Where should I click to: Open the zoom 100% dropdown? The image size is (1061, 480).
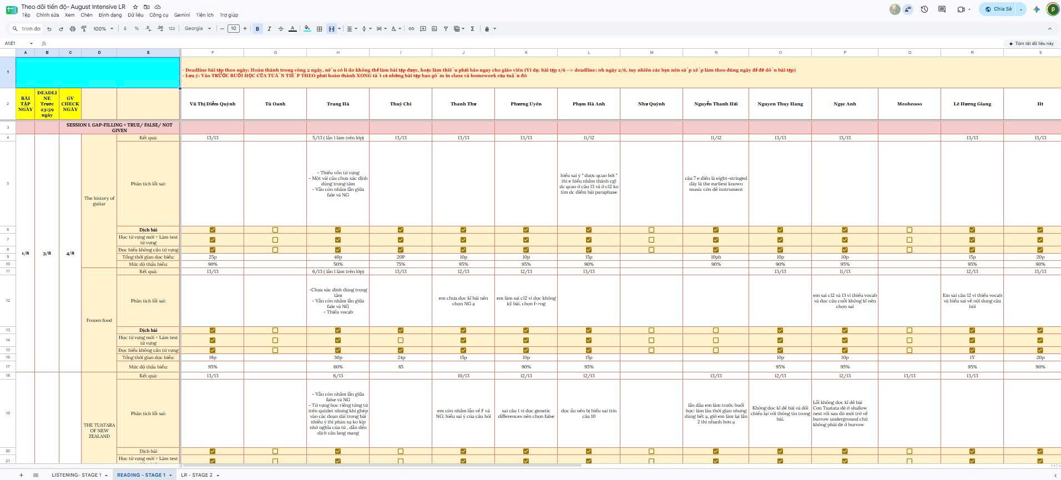(x=103, y=29)
